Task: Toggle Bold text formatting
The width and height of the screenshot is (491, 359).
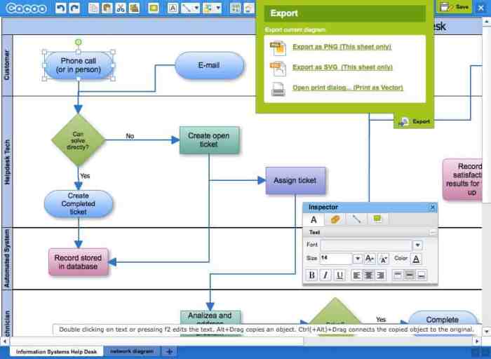Action: (x=312, y=276)
